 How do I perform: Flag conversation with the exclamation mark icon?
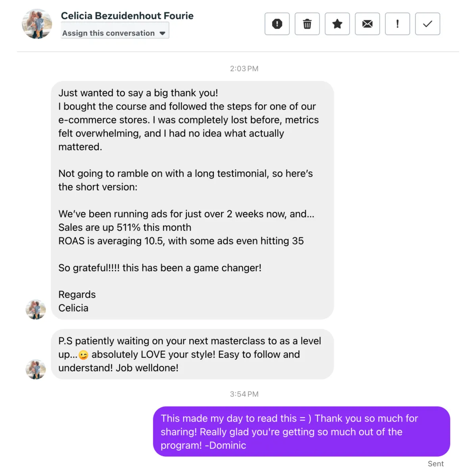tap(397, 24)
